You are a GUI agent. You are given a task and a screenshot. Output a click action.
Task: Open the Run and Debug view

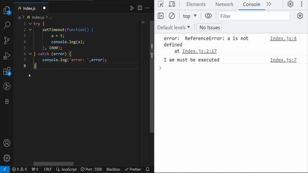7,56
